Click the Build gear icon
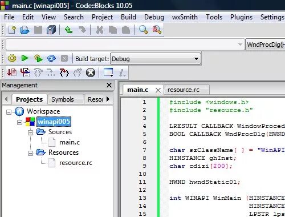The image size is (285, 217). (12, 58)
